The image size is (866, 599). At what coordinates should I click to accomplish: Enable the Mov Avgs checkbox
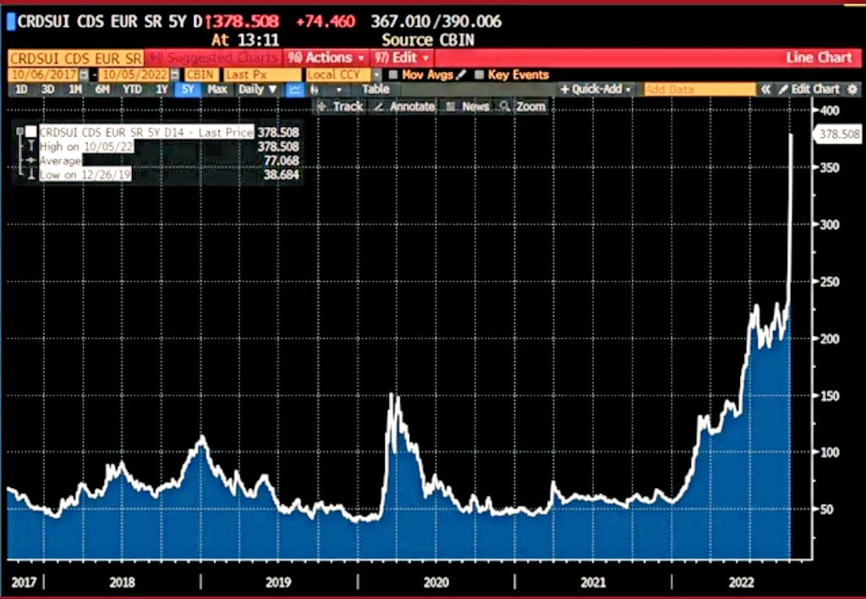point(393,74)
